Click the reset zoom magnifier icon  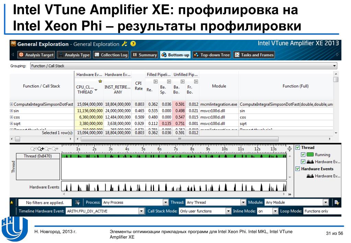click(55, 149)
